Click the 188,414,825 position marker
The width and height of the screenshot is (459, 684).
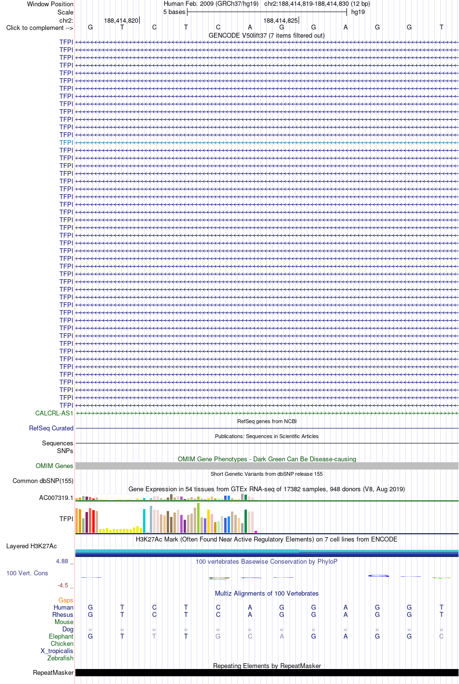coord(281,20)
